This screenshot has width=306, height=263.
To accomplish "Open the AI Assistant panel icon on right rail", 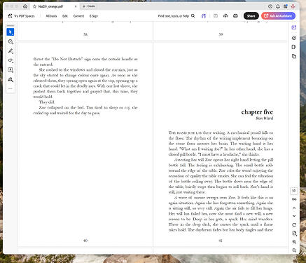I will (294, 27).
